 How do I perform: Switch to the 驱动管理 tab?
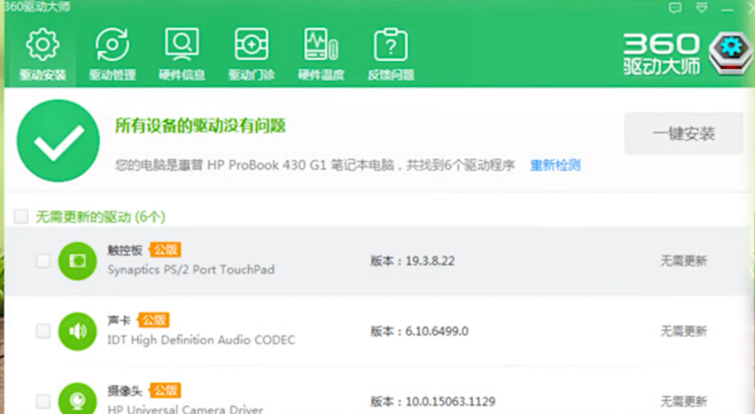click(112, 54)
